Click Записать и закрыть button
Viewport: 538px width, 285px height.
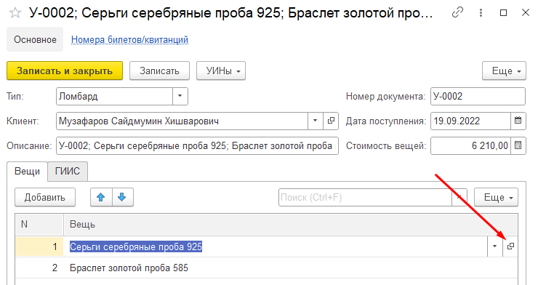[x=65, y=71]
